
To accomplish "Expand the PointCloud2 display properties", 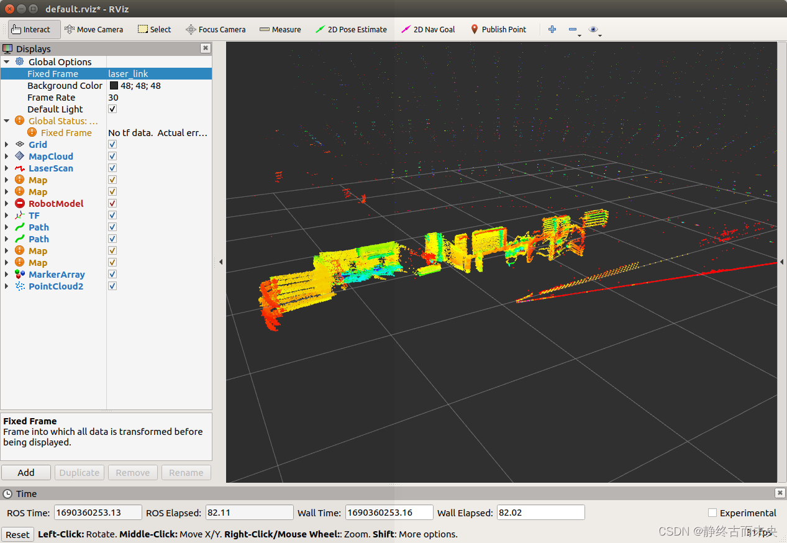I will (x=7, y=286).
